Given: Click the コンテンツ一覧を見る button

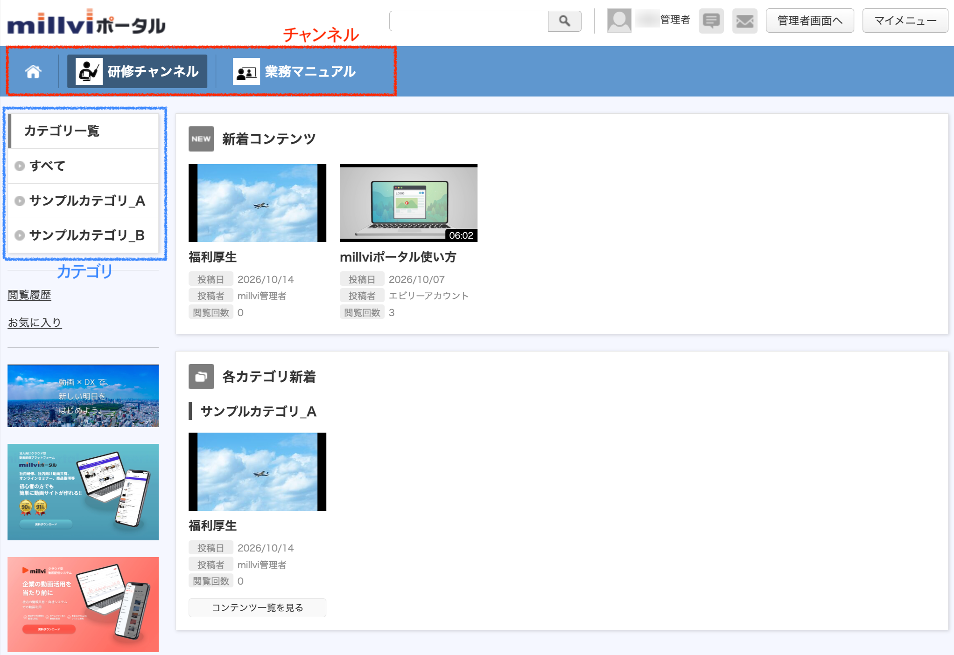Looking at the screenshot, I should click(257, 607).
